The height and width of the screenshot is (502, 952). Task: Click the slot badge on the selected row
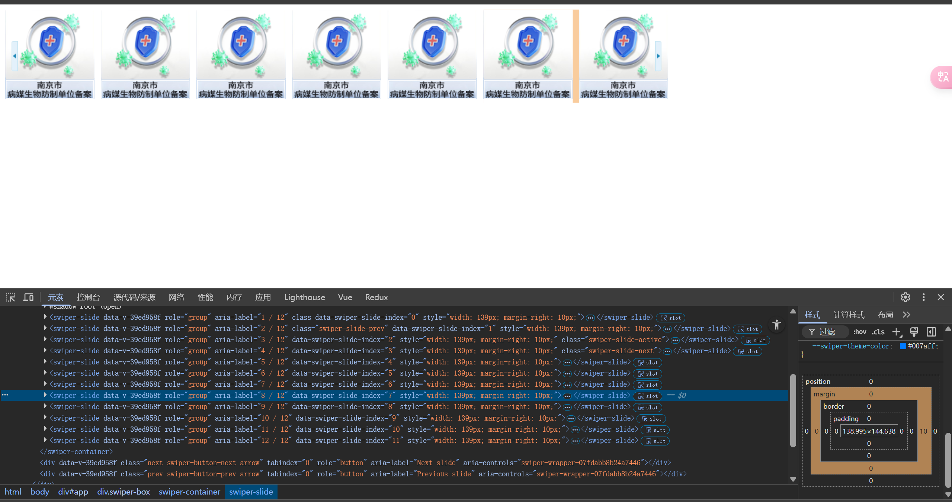[x=647, y=396]
